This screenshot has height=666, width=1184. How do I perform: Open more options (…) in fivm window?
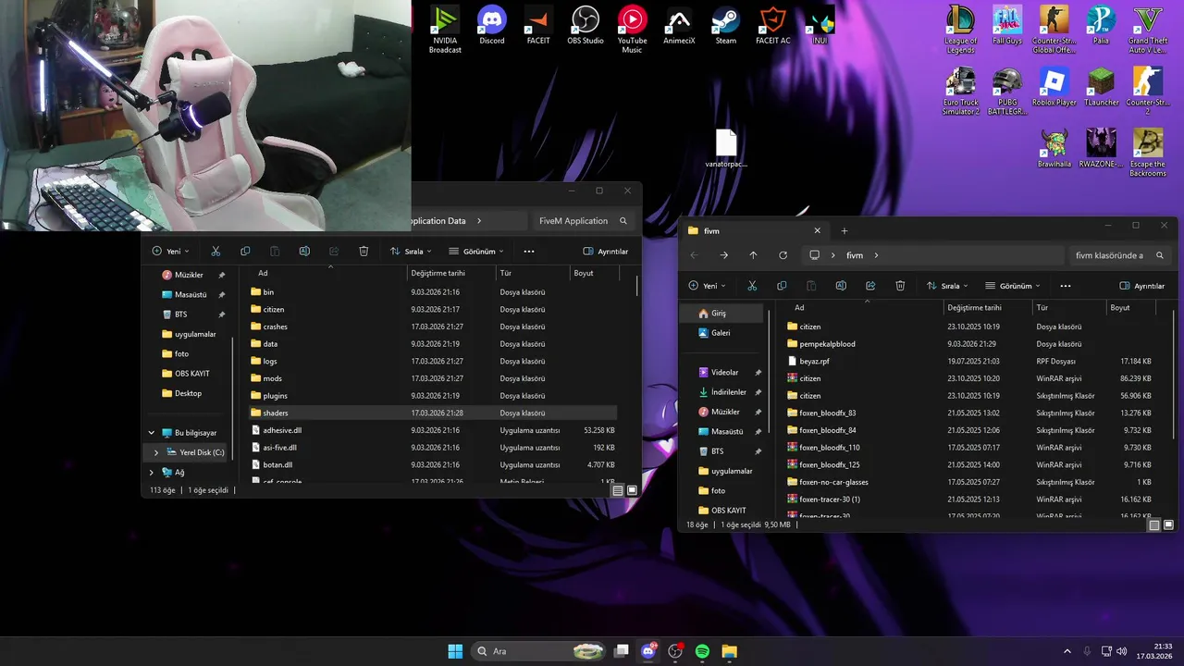(x=1066, y=286)
